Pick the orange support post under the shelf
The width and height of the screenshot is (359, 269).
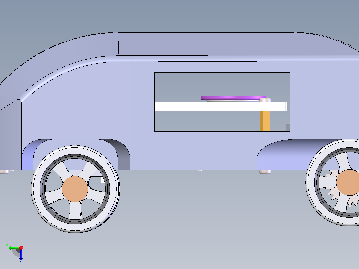pos(265,121)
